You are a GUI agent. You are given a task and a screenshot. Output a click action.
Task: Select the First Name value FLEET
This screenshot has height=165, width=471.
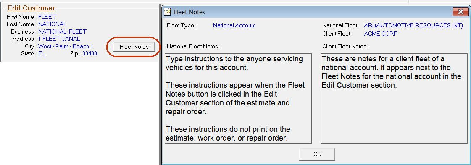[47, 17]
